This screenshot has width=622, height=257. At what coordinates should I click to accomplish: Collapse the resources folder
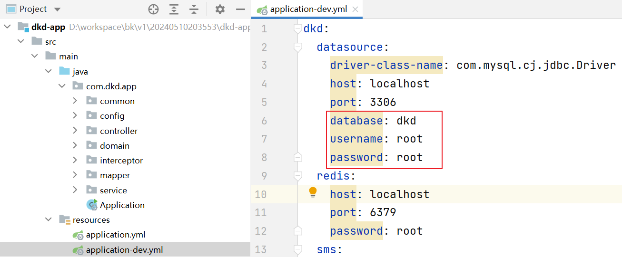coord(48,220)
